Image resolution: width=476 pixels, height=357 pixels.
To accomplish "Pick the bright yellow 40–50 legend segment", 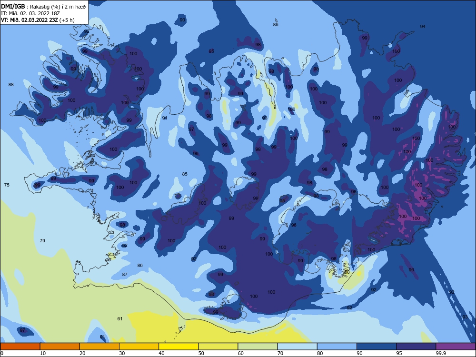I will pos(178,347).
